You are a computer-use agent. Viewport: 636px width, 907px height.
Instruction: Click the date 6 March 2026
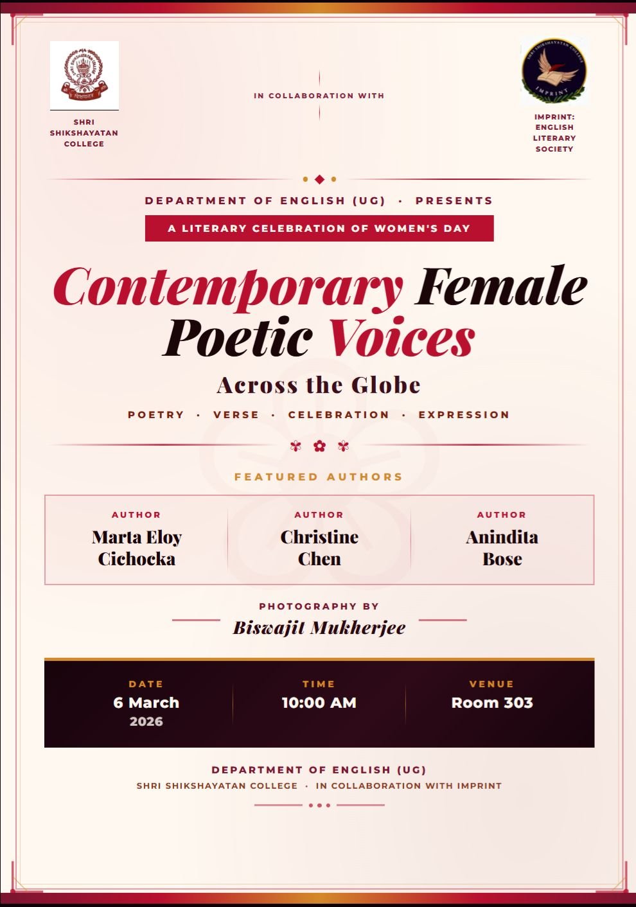pyautogui.click(x=146, y=703)
